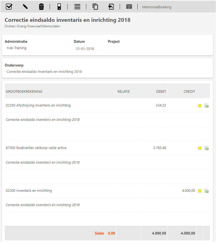The image size is (216, 242).
Task: Add folder for the 02350 Afschrijving row
Action: pos(206,105)
